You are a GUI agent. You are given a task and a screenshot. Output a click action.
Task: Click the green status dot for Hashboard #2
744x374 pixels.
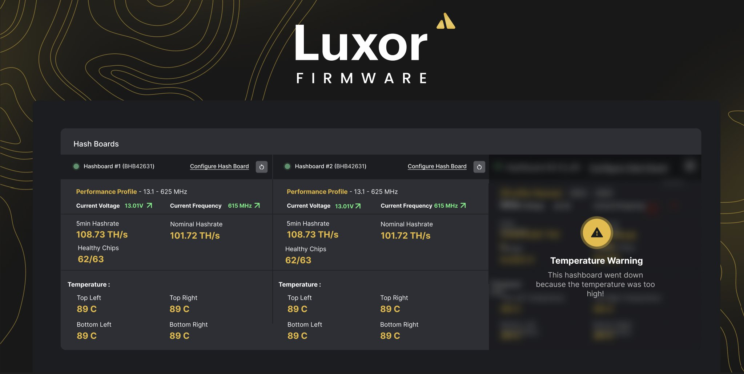(x=287, y=166)
